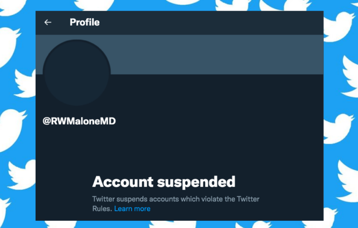Open the Learn more link
The height and width of the screenshot is (228, 358).
click(x=132, y=209)
